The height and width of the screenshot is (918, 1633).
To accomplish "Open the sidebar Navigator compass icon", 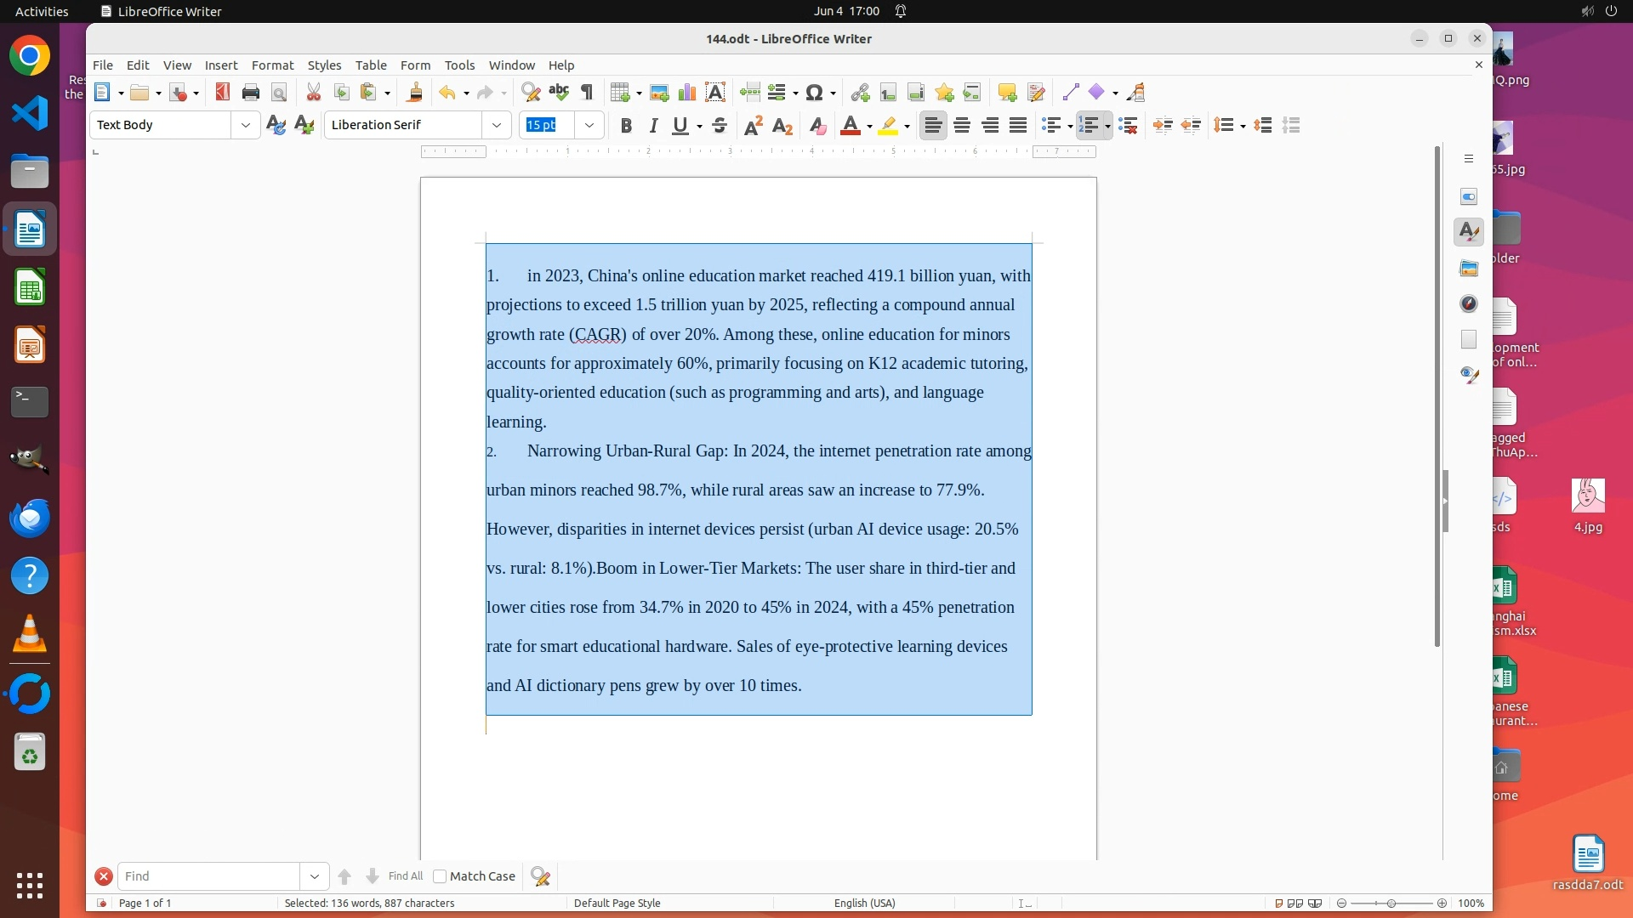I will [1469, 303].
